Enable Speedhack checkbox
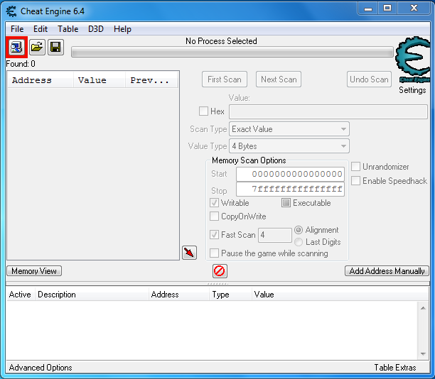 click(356, 181)
